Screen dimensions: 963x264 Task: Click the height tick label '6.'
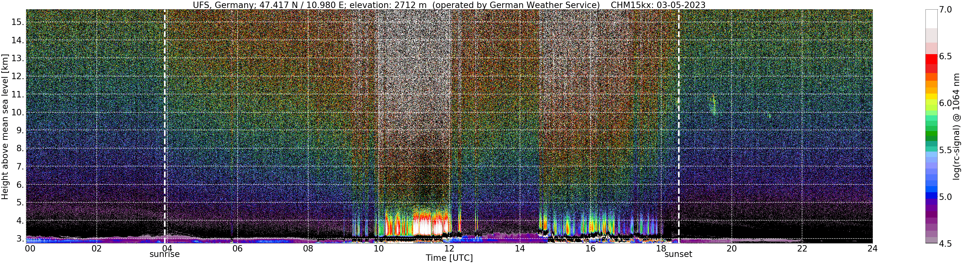click(x=20, y=185)
